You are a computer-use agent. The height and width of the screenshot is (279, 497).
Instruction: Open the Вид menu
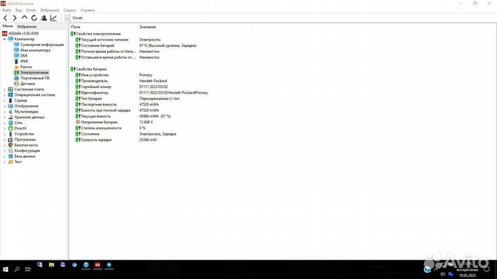coord(19,10)
